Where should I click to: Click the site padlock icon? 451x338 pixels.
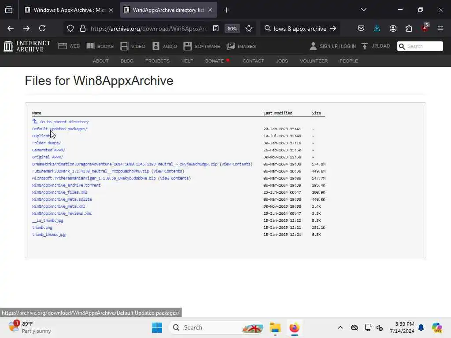pos(83,29)
